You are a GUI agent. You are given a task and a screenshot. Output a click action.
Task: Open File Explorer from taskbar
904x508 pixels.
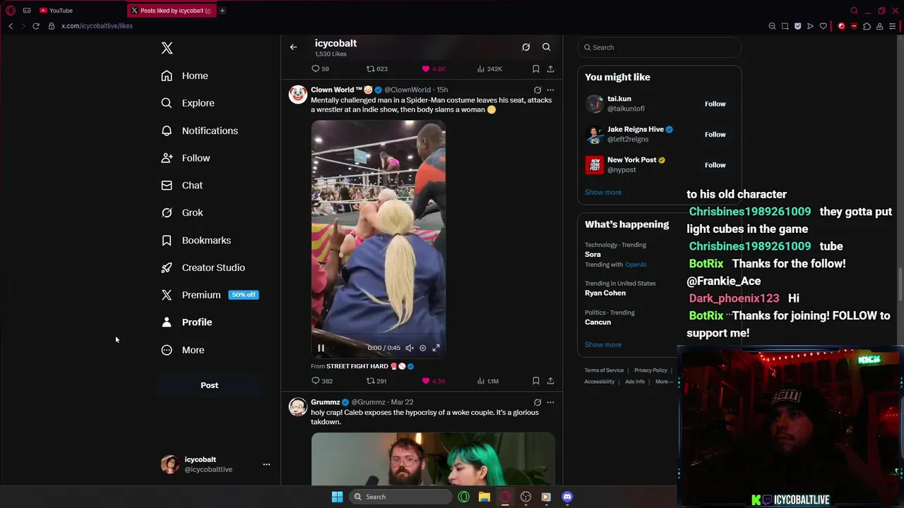(484, 497)
